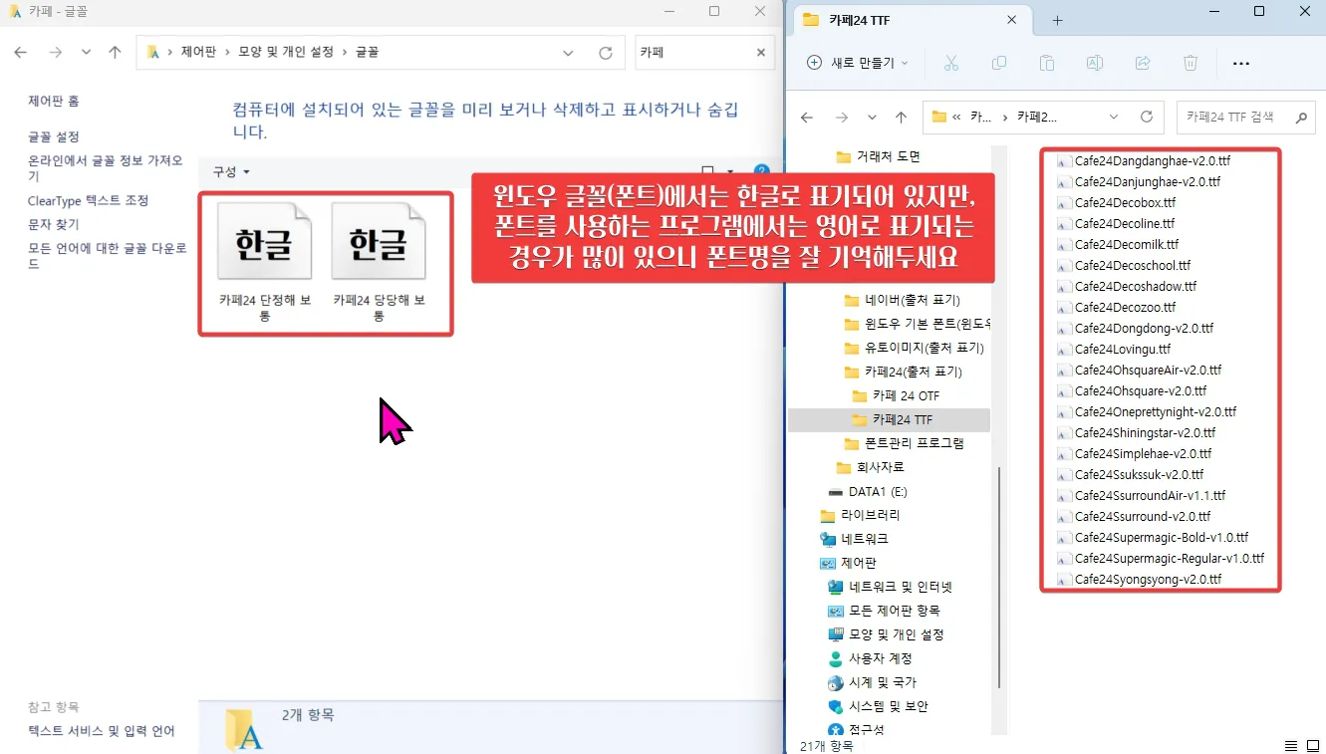Open 제어판 홈 link
The width and height of the screenshot is (1326, 754).
click(54, 102)
